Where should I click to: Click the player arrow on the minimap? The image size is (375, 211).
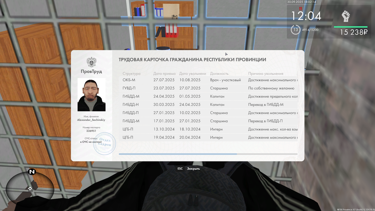(x=30, y=189)
